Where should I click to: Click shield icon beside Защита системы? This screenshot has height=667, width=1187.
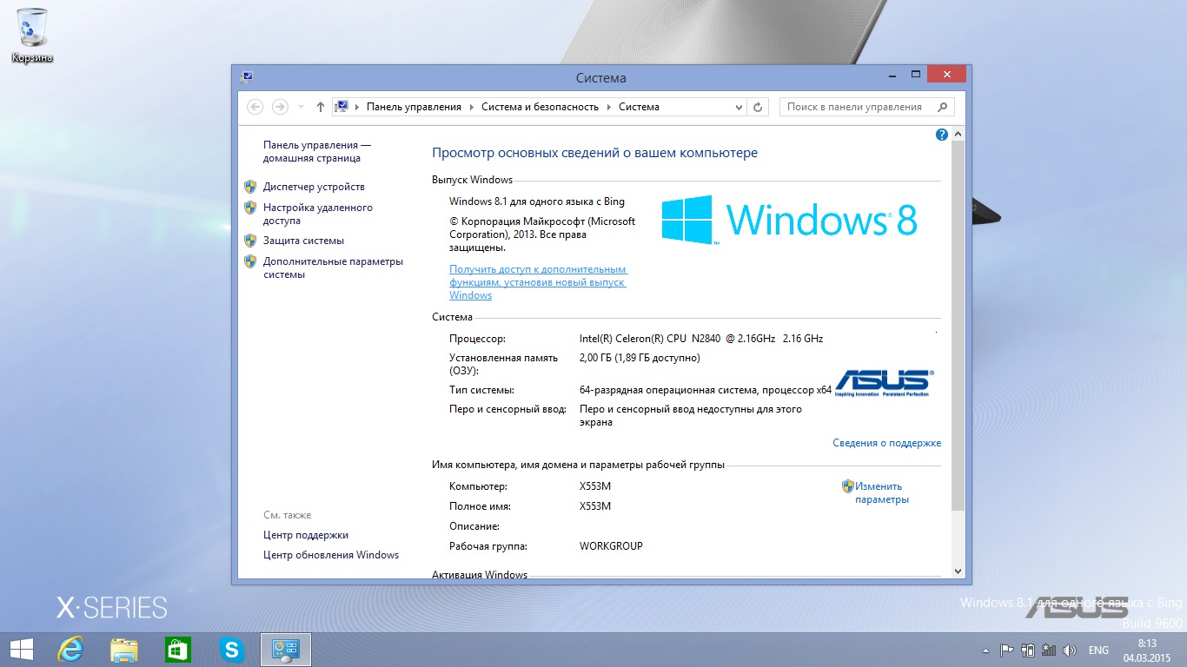(x=250, y=241)
